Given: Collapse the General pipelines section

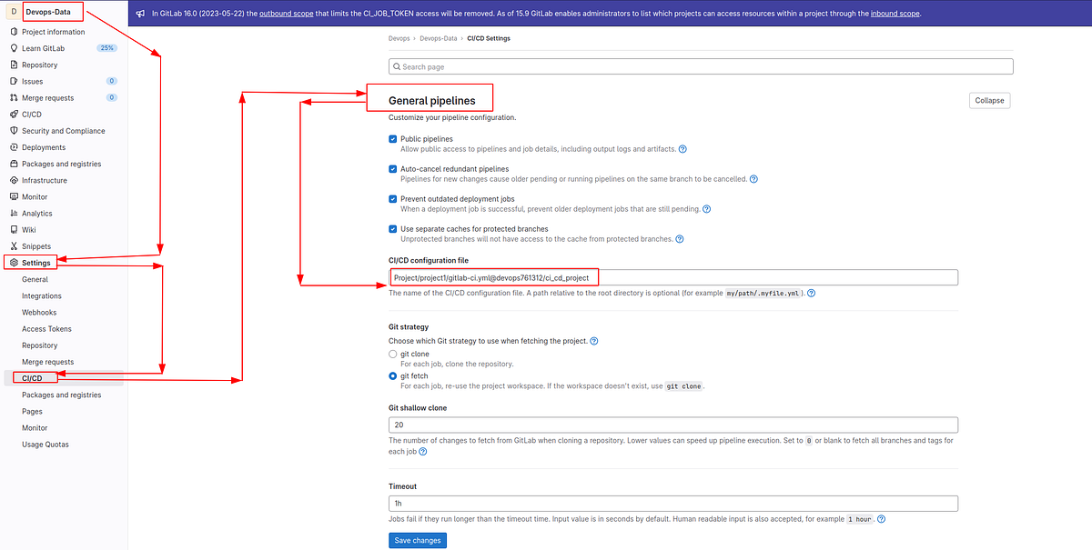Looking at the screenshot, I should coord(989,100).
